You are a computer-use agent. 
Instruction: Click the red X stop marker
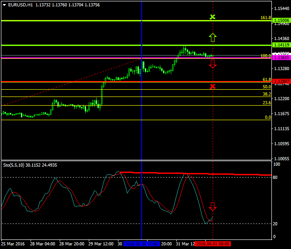tap(213, 86)
